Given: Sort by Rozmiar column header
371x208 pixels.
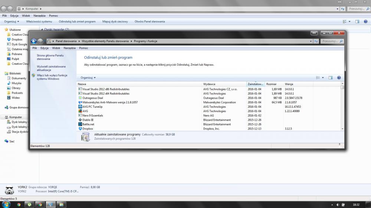Looking at the screenshot, I should point(274,84).
